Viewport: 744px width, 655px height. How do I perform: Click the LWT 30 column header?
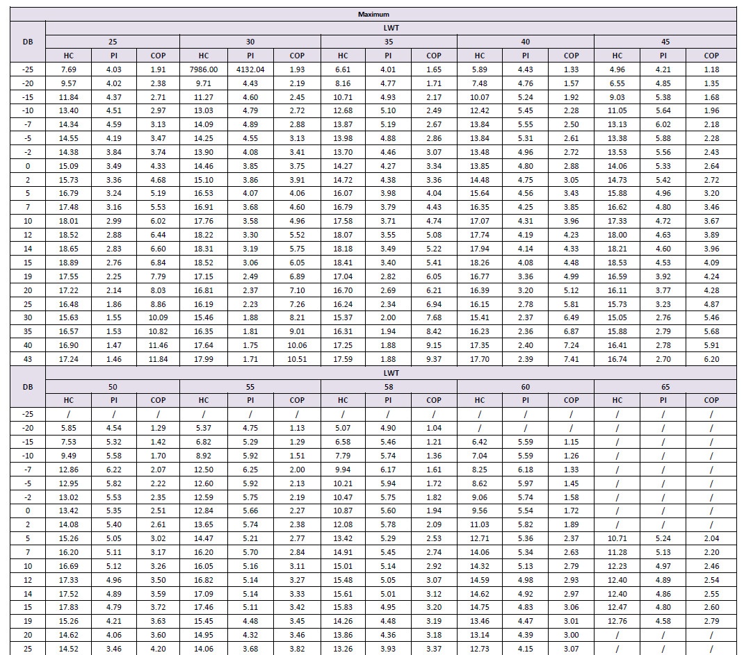click(250, 42)
